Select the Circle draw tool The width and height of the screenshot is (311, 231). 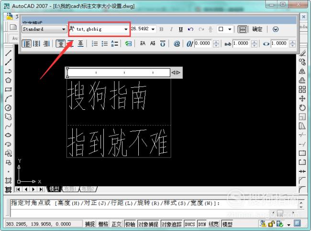coord(8,107)
